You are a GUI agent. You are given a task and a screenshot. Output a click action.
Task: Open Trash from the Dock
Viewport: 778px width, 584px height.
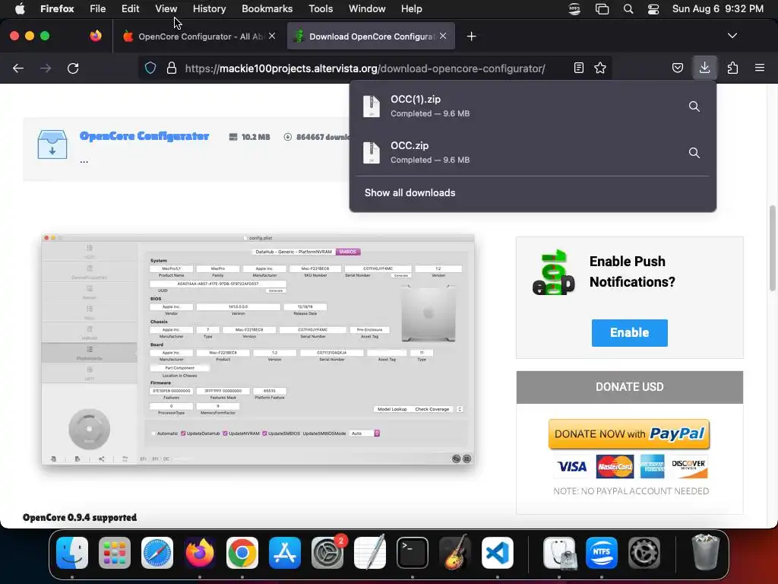pos(705,553)
